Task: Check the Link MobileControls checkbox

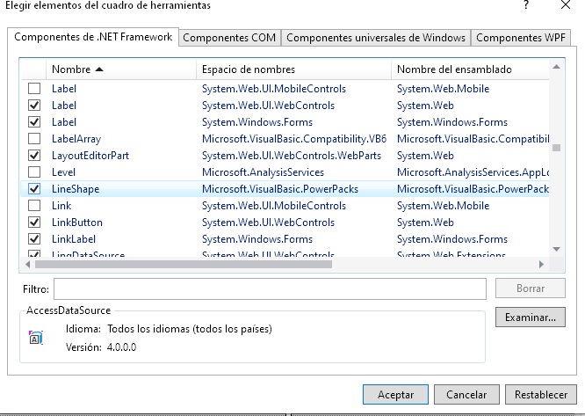Action: pyautogui.click(x=34, y=206)
